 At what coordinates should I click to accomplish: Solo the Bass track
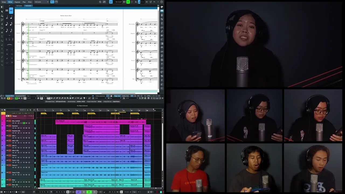pos(10,180)
